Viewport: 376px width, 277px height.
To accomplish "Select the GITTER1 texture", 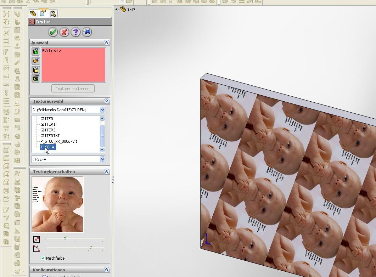I will (48, 124).
